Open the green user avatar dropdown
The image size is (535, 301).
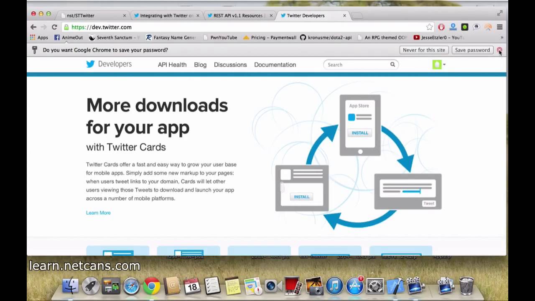(439, 64)
